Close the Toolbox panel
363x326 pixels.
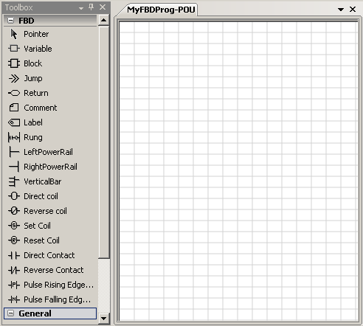(x=103, y=7)
